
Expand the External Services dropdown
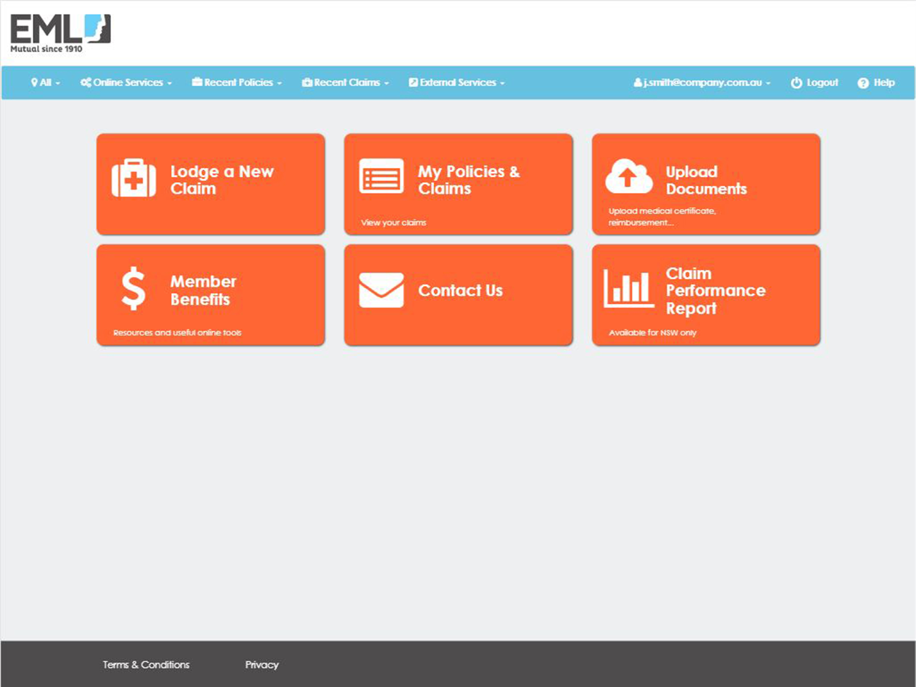point(457,83)
